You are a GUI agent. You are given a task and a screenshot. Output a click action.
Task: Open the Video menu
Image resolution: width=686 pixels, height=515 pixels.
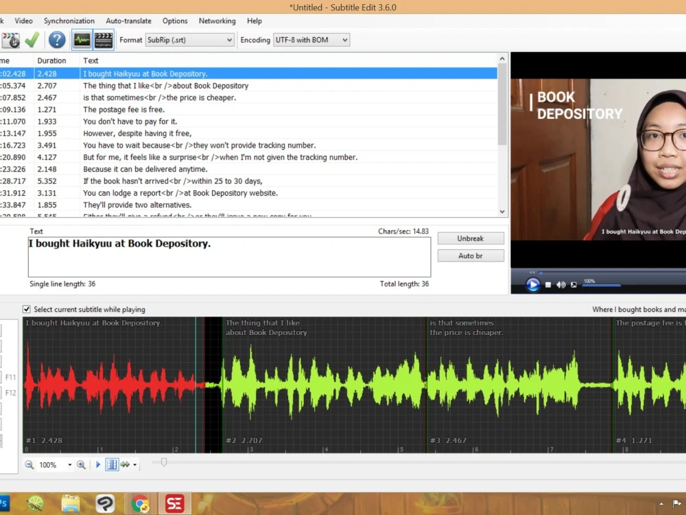pyautogui.click(x=23, y=21)
